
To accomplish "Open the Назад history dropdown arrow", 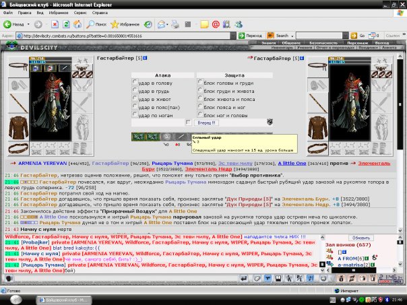I will [x=28, y=24].
